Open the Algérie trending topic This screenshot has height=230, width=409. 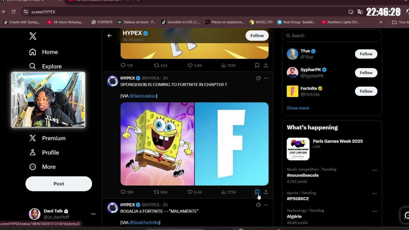point(294,216)
